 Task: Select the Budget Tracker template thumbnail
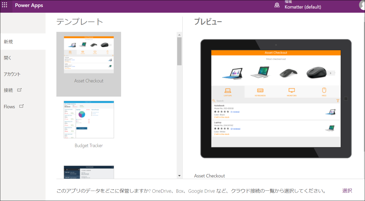(89, 119)
